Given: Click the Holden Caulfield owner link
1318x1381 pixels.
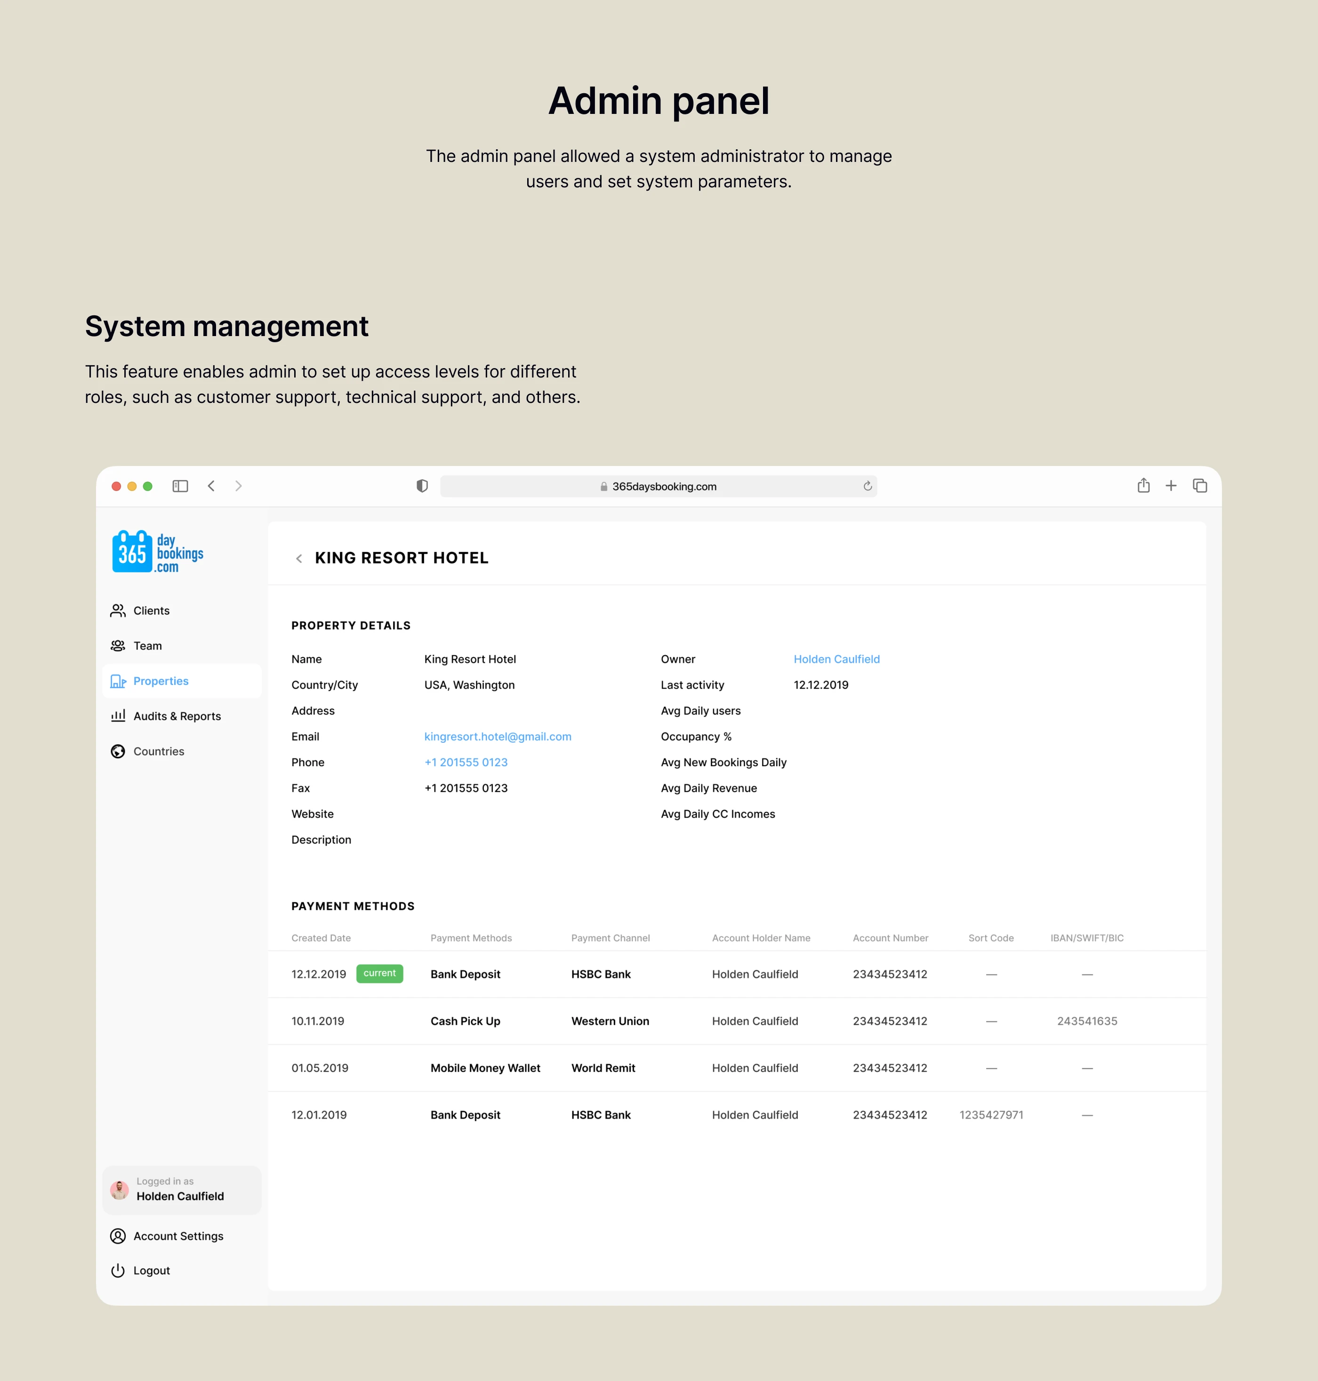Looking at the screenshot, I should pyautogui.click(x=836, y=659).
